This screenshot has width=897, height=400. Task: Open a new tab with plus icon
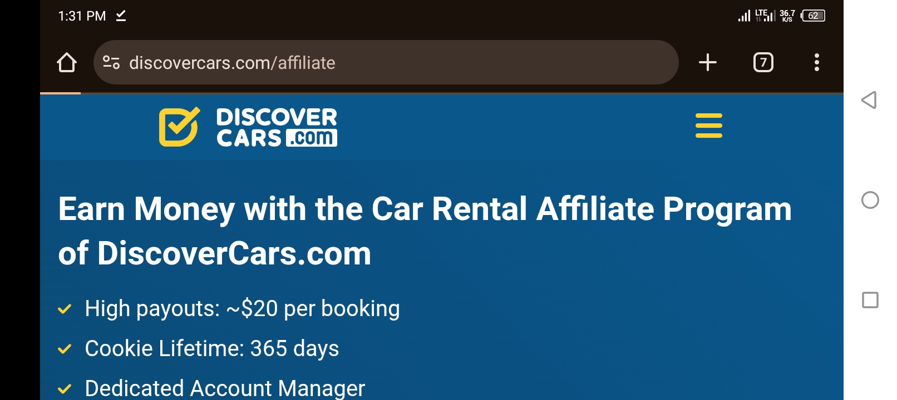tap(707, 62)
